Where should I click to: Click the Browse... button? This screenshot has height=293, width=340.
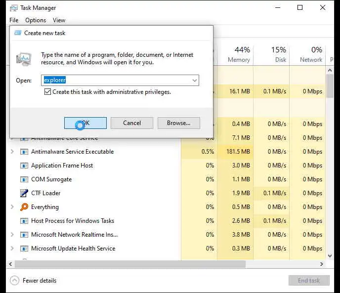(179, 123)
